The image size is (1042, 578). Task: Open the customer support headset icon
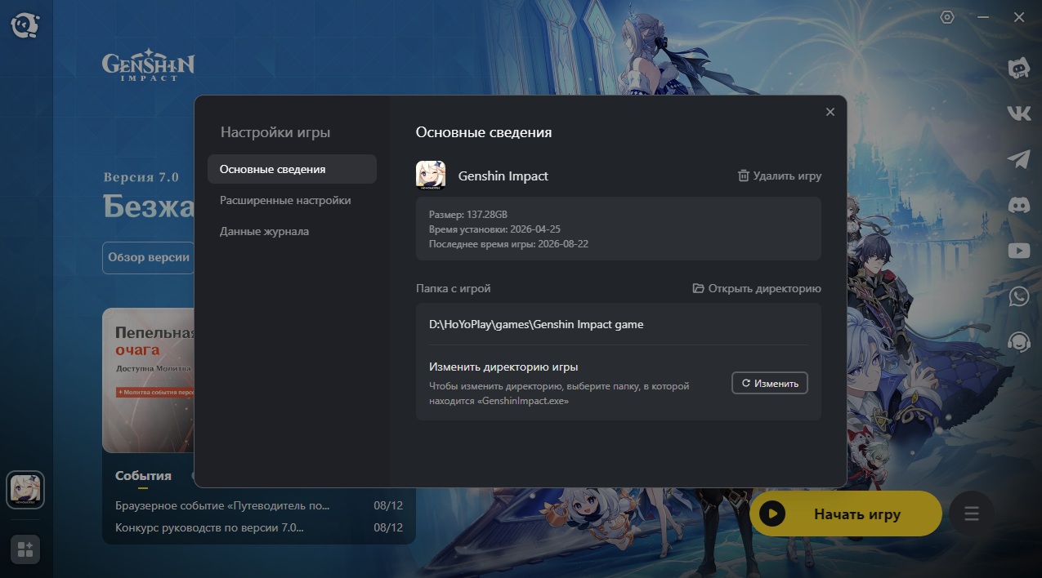(x=1019, y=341)
